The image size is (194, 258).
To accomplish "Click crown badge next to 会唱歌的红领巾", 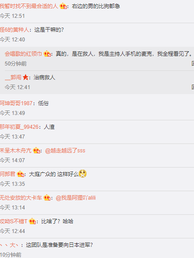I will (47, 54).
